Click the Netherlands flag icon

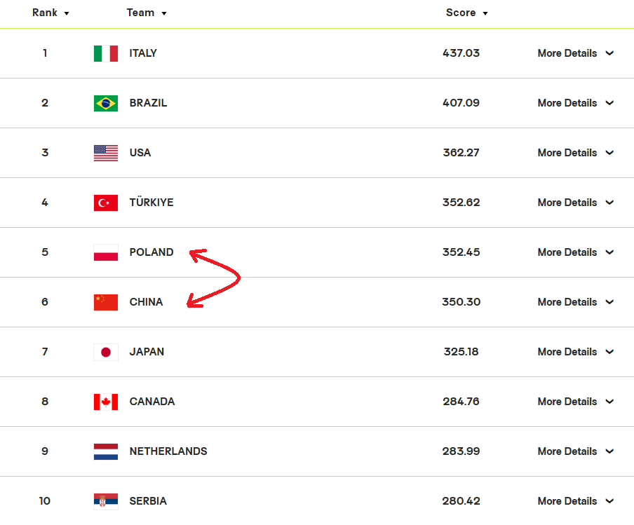click(x=105, y=451)
